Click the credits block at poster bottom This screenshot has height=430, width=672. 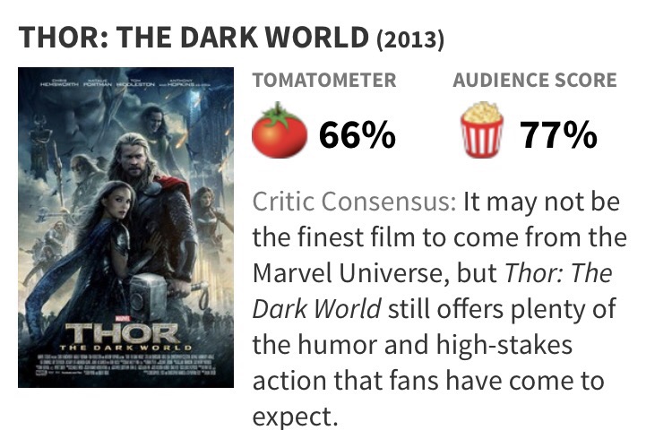[x=126, y=365]
